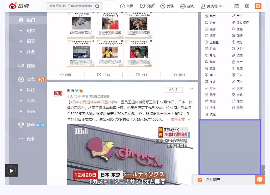Expand the chevron next to 关注 button
The width and height of the screenshot is (270, 195).
[x=192, y=88]
